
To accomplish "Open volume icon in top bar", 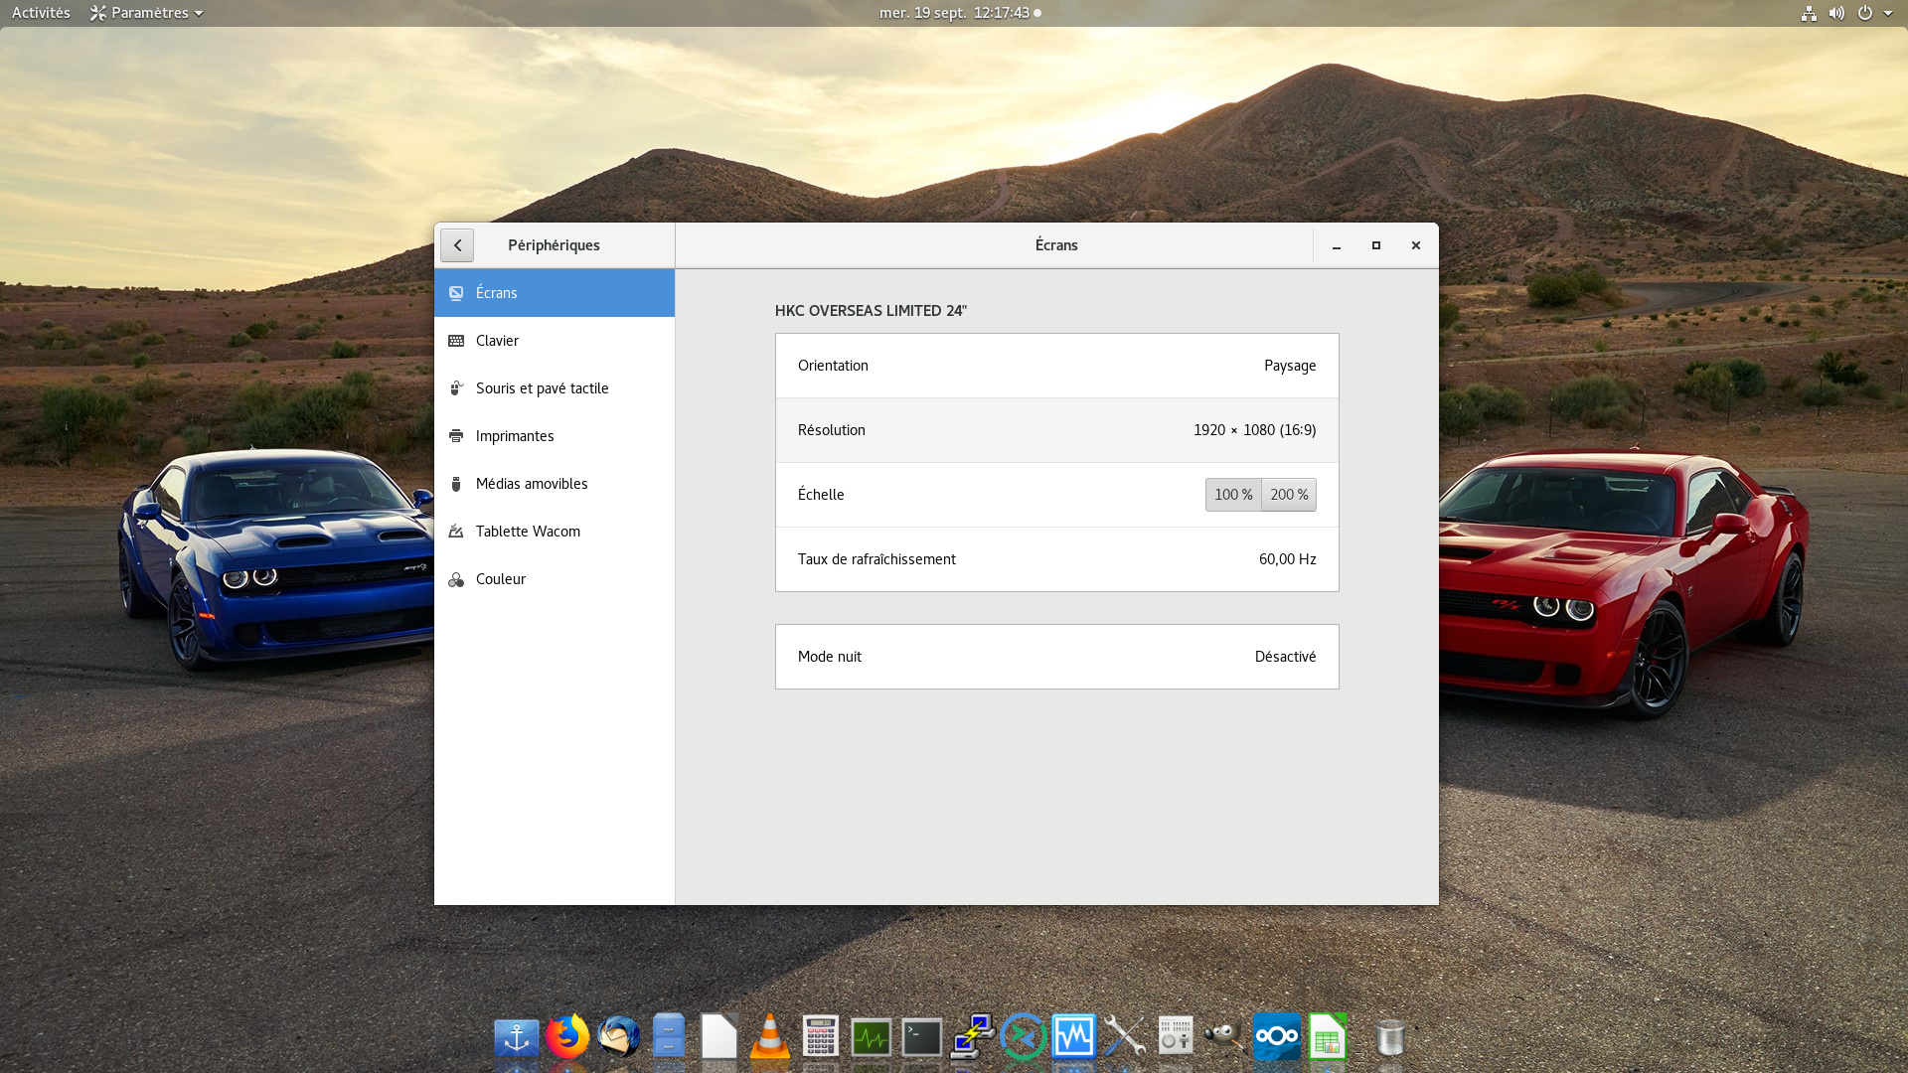I will coord(1836,13).
